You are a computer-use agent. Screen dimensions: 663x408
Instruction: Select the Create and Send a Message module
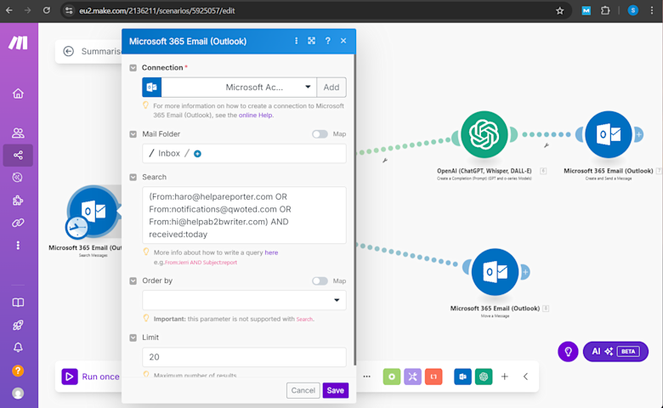pyautogui.click(x=609, y=135)
